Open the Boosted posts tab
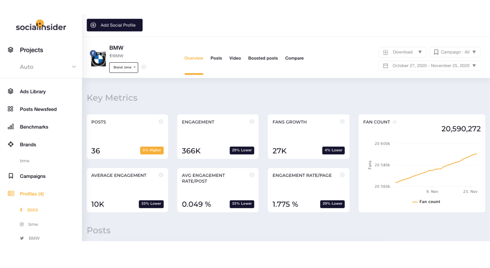 tap(263, 58)
